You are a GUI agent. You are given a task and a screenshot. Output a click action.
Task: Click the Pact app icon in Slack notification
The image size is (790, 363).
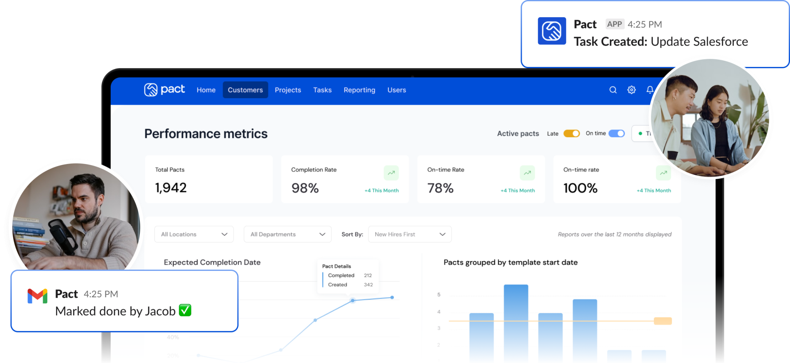[x=552, y=31]
